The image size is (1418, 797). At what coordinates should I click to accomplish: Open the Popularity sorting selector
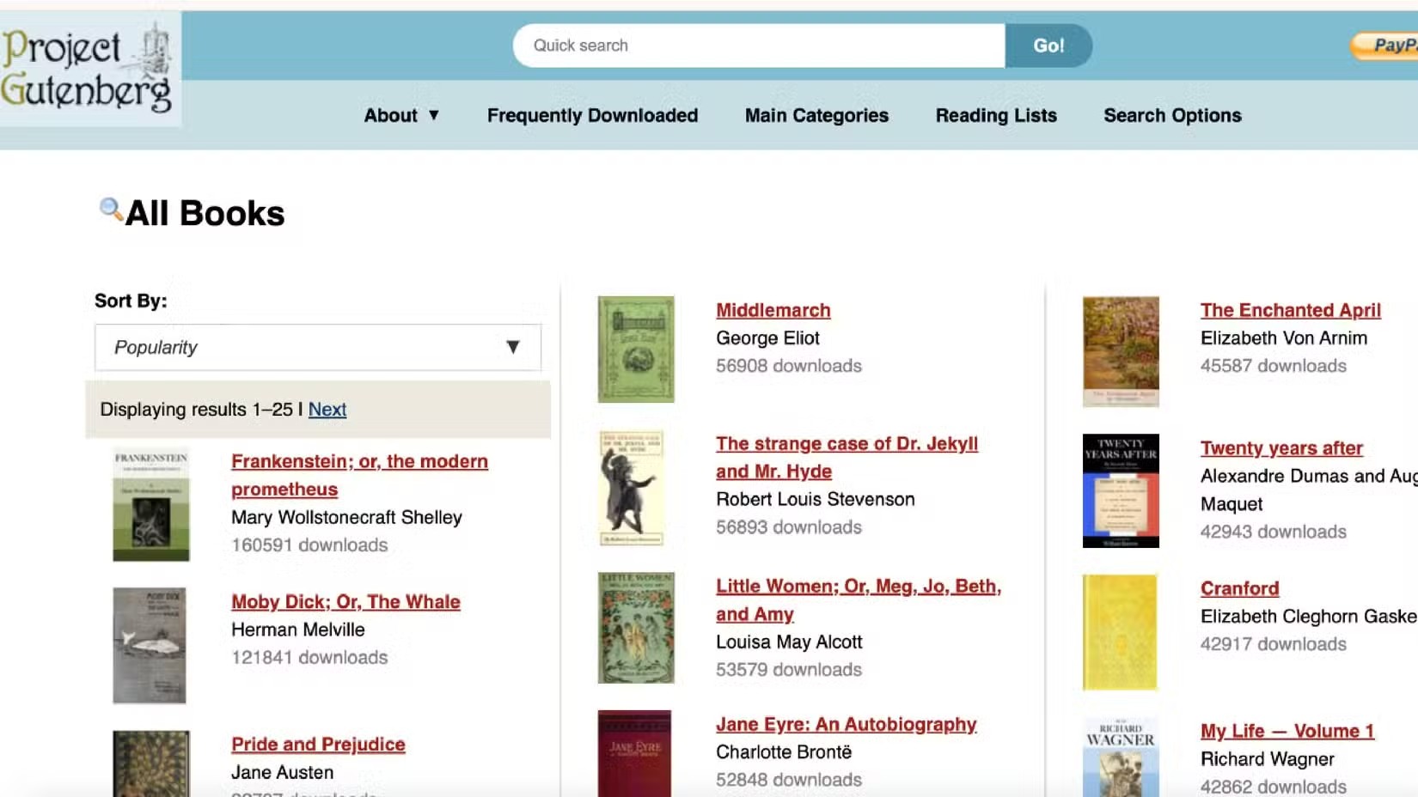click(x=317, y=347)
